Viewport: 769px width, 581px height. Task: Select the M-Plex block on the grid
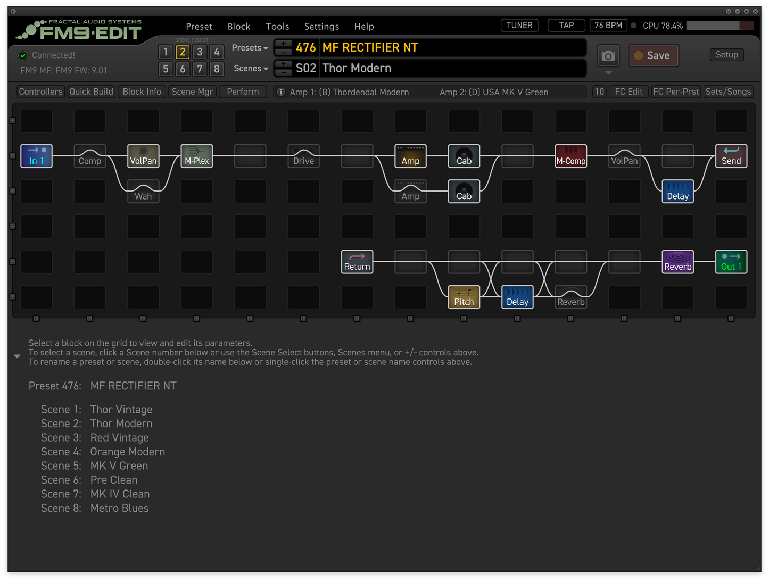pyautogui.click(x=197, y=156)
